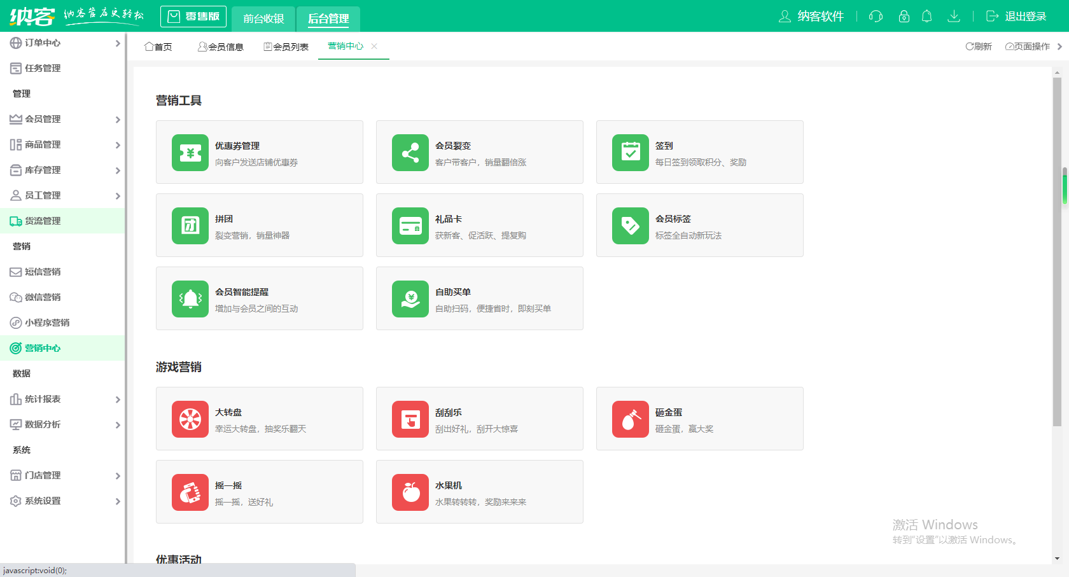Click the notification bell in header
The width and height of the screenshot is (1069, 577).
tap(926, 17)
